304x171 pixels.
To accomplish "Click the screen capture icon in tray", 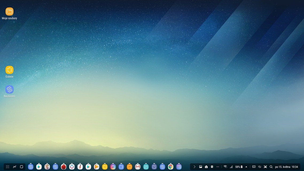I will point(265,167).
